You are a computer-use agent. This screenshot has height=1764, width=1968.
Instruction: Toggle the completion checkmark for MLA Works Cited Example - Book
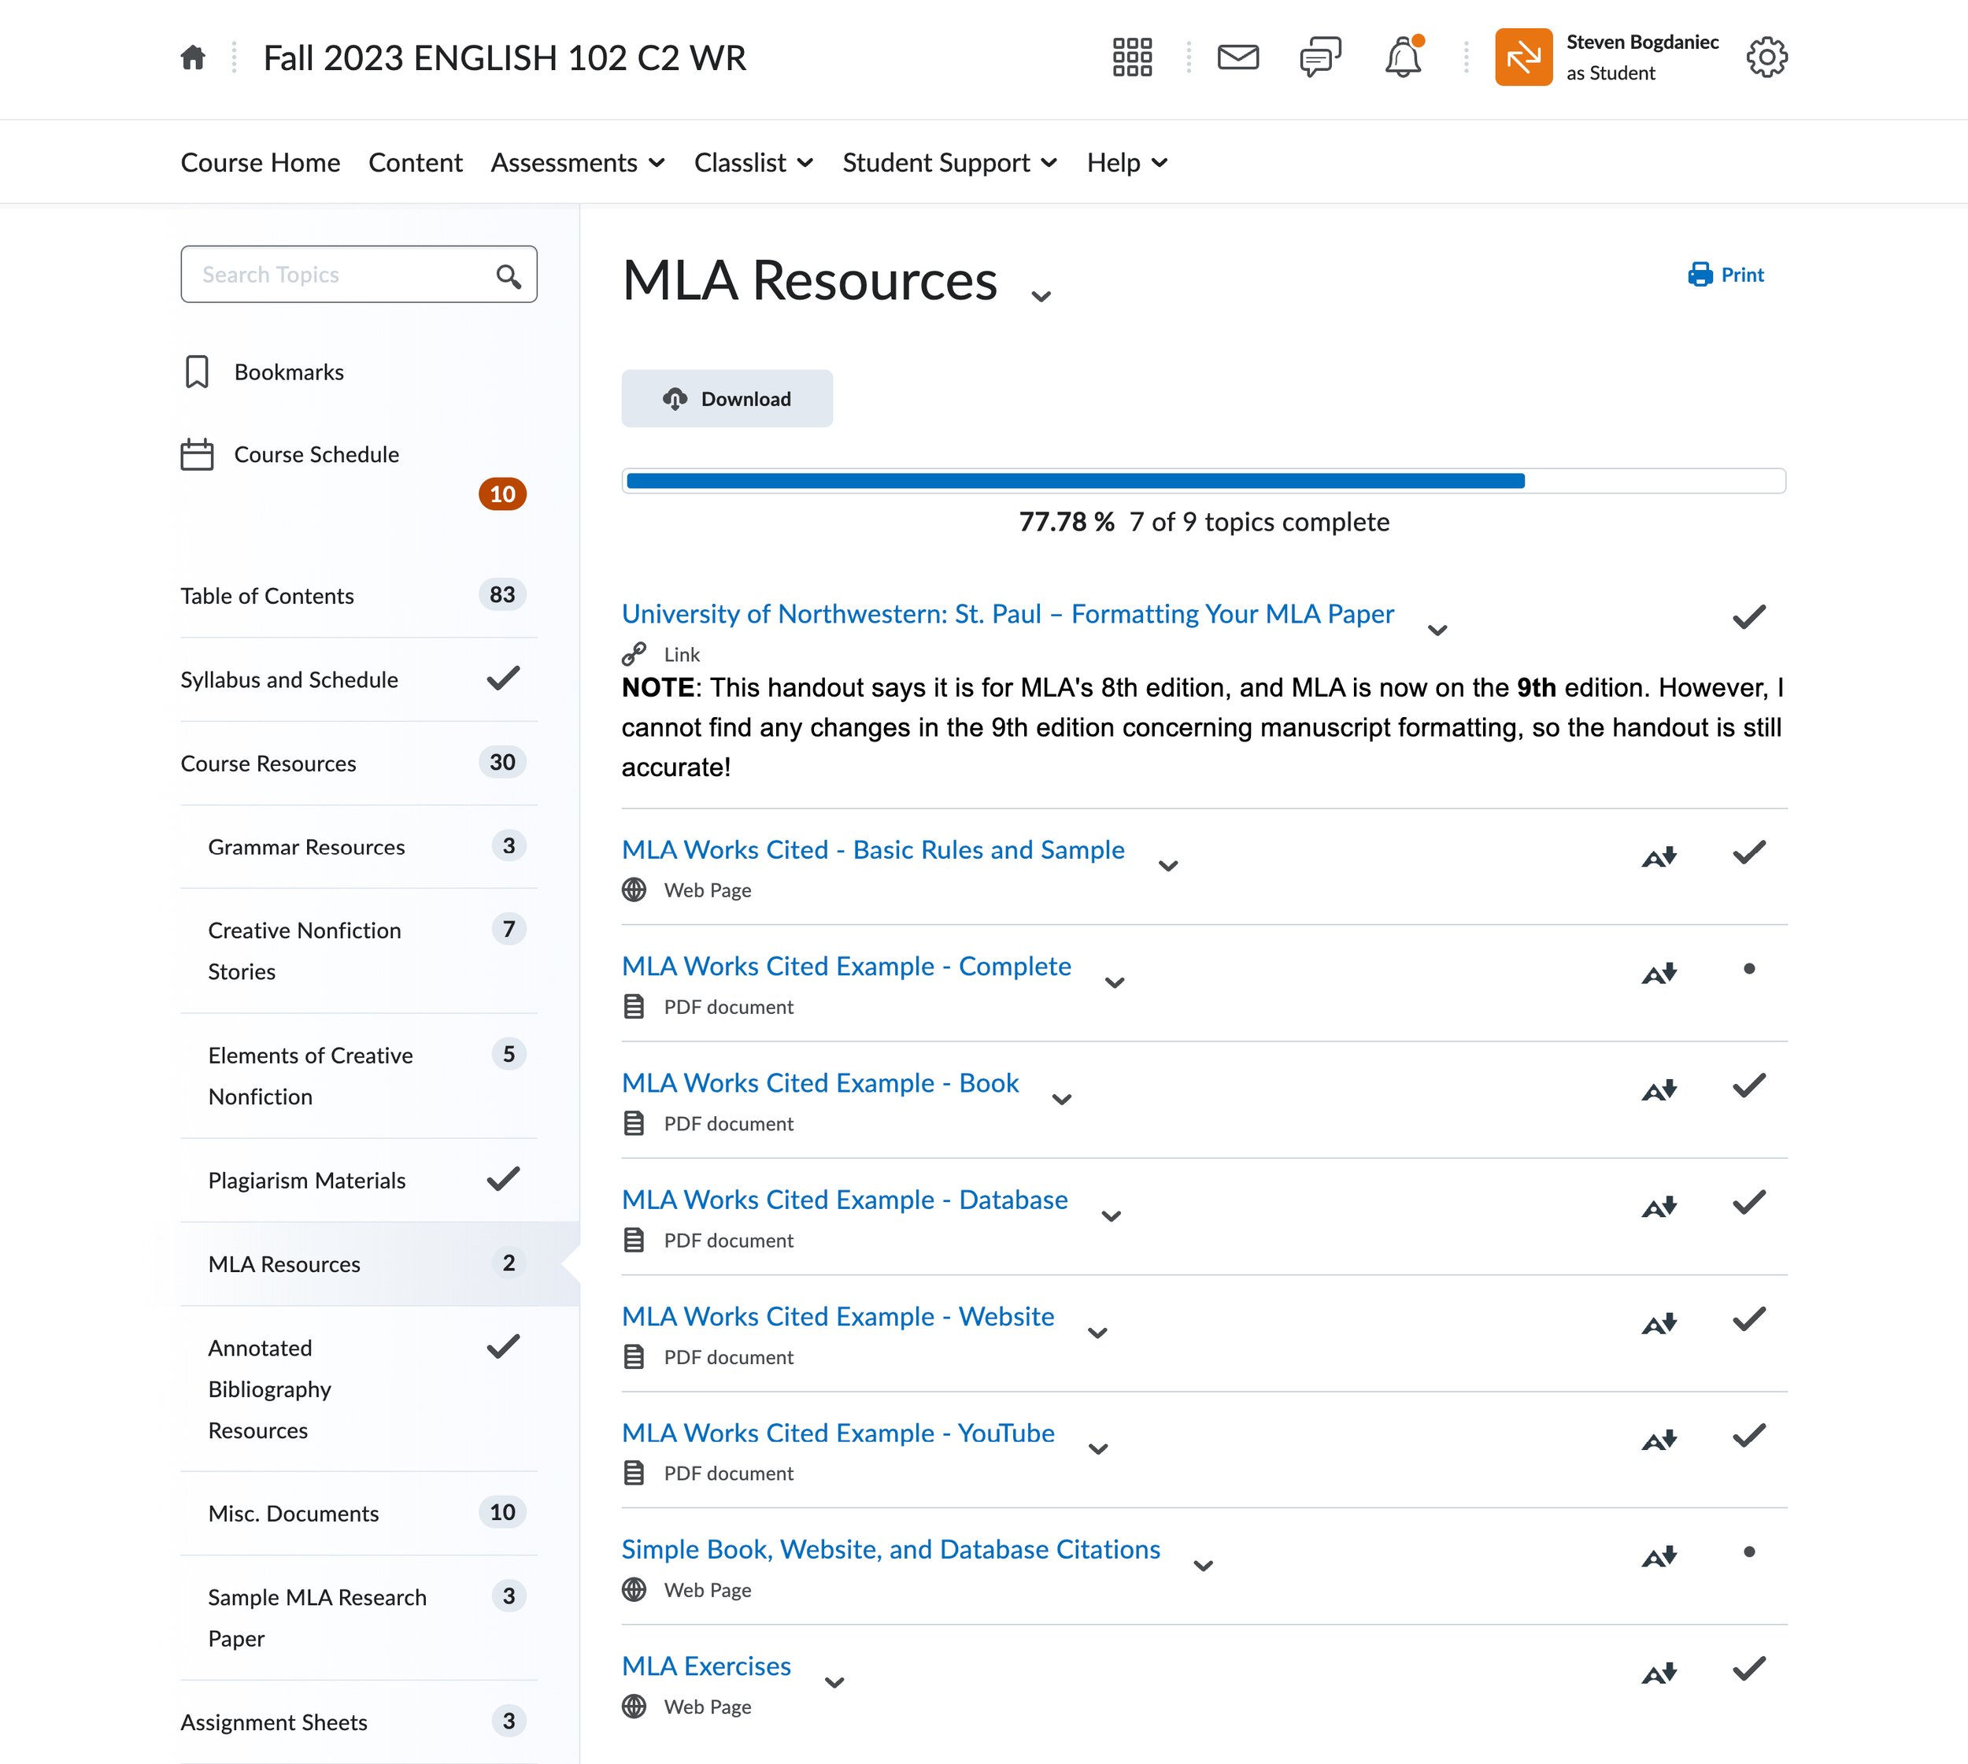[x=1749, y=1086]
